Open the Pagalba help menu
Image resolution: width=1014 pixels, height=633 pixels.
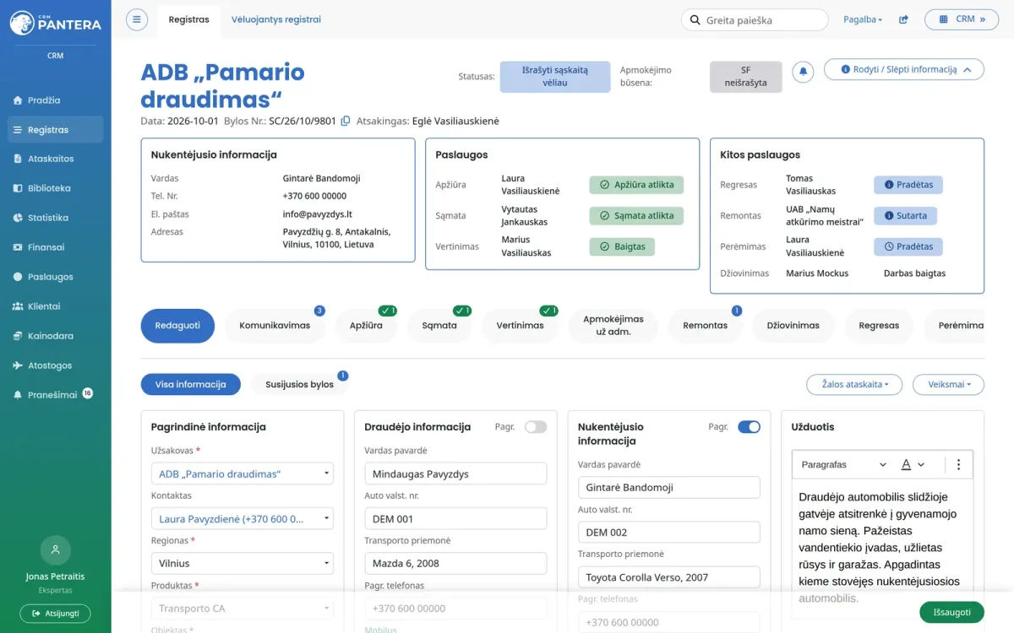pyautogui.click(x=863, y=19)
